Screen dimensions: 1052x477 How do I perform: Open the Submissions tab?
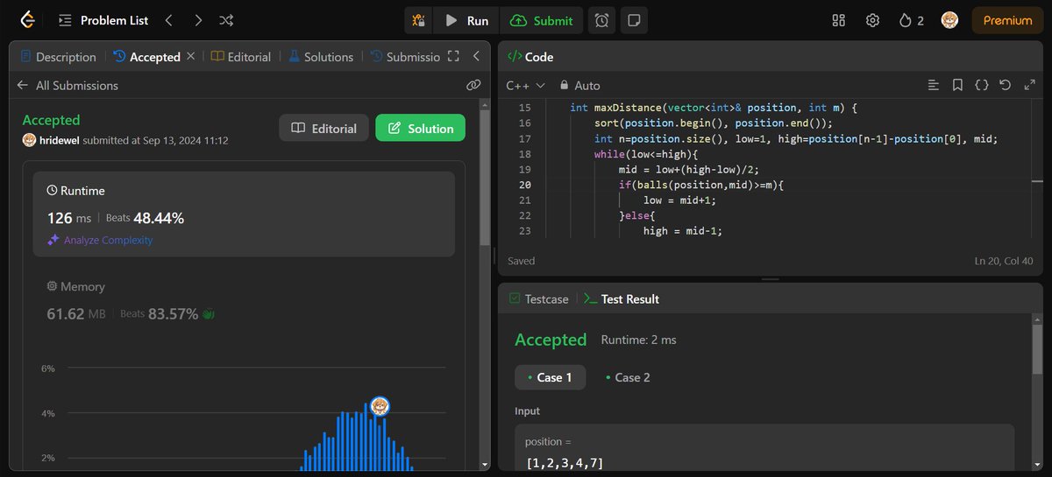(x=404, y=57)
